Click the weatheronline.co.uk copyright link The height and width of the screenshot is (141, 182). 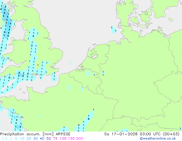(158, 138)
